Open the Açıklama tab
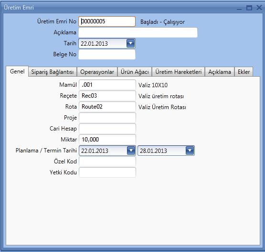Screen dimensions: 265x252 220,72
